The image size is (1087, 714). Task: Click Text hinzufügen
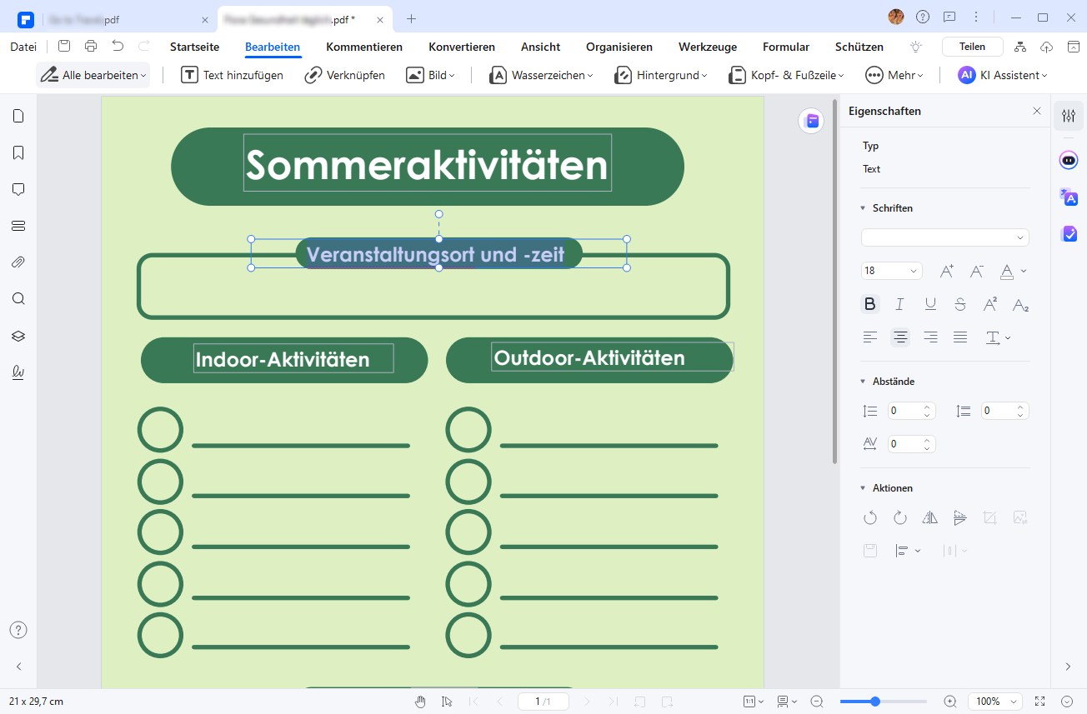coord(233,75)
